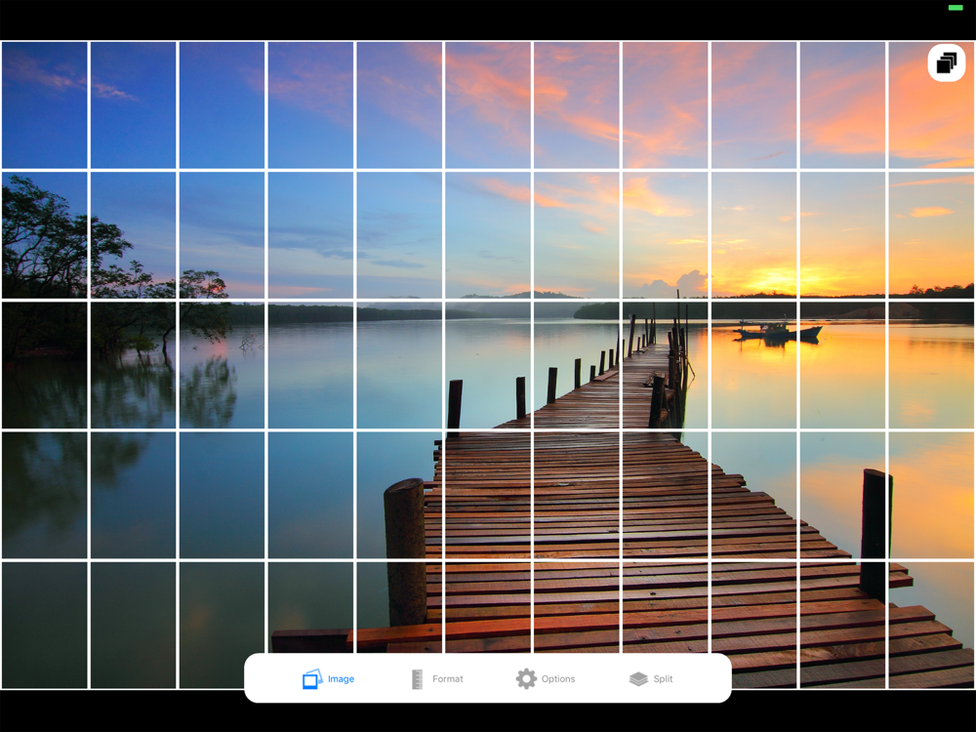Open the Options gear icon
Viewport: 976px width, 732px height.
526,678
